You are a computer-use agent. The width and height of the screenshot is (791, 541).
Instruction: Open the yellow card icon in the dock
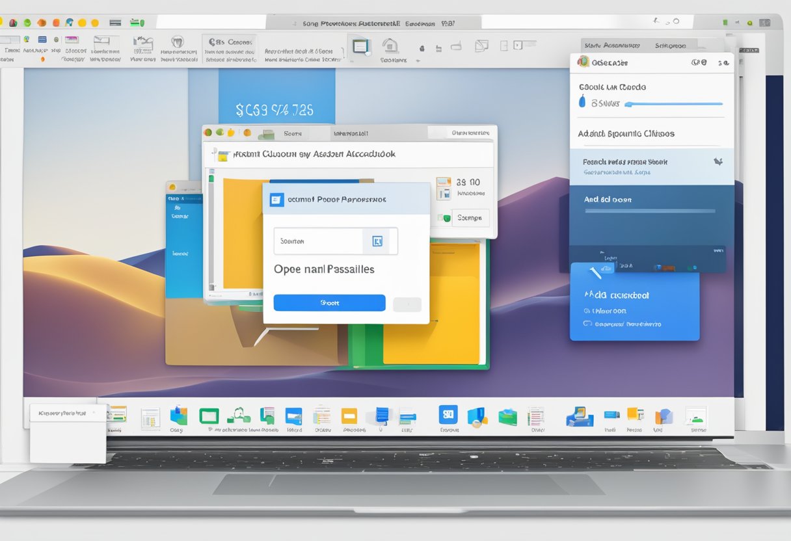point(349,416)
